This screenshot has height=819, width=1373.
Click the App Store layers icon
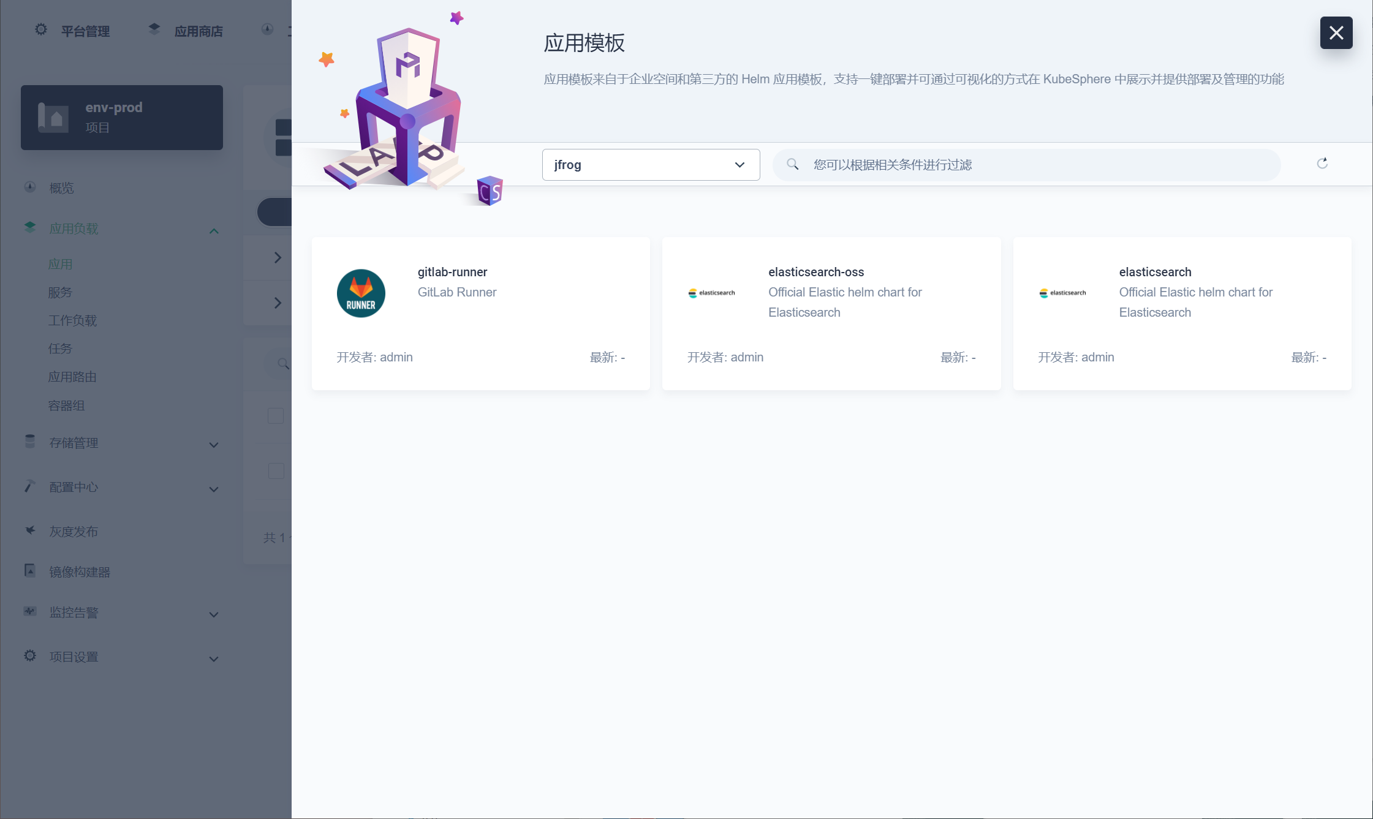[154, 29]
